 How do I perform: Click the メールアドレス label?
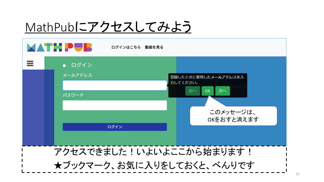pyautogui.click(x=77, y=75)
